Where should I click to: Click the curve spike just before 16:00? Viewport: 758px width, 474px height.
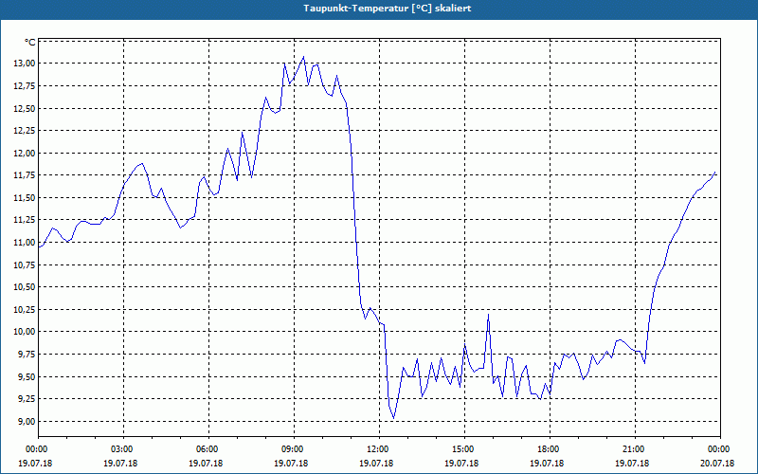click(x=488, y=316)
